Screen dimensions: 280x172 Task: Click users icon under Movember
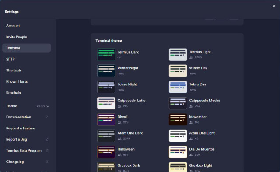pyautogui.click(x=191, y=122)
